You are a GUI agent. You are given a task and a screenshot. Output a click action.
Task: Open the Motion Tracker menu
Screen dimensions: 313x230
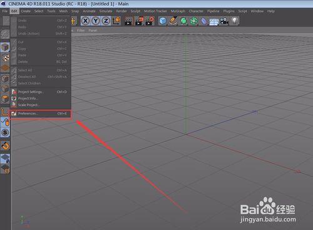point(155,11)
